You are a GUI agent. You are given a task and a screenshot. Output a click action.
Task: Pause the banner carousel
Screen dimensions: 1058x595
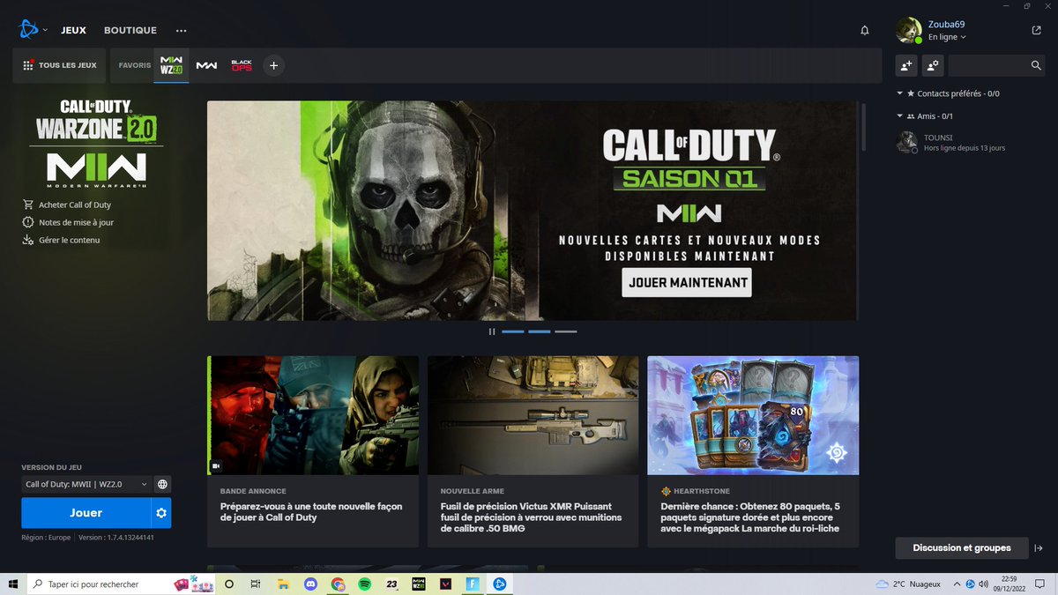pos(492,331)
